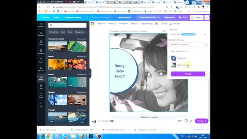Click the Перевернуть flip option
Image resolution: width=247 pixels, height=139 pixels.
(x=147, y=24)
